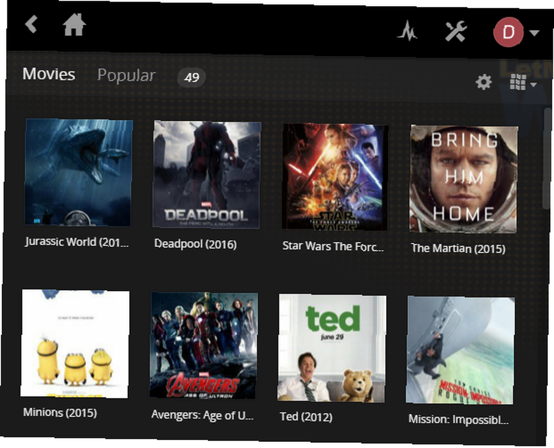Open the Jurassic World poster
The image size is (554, 448).
78,173
